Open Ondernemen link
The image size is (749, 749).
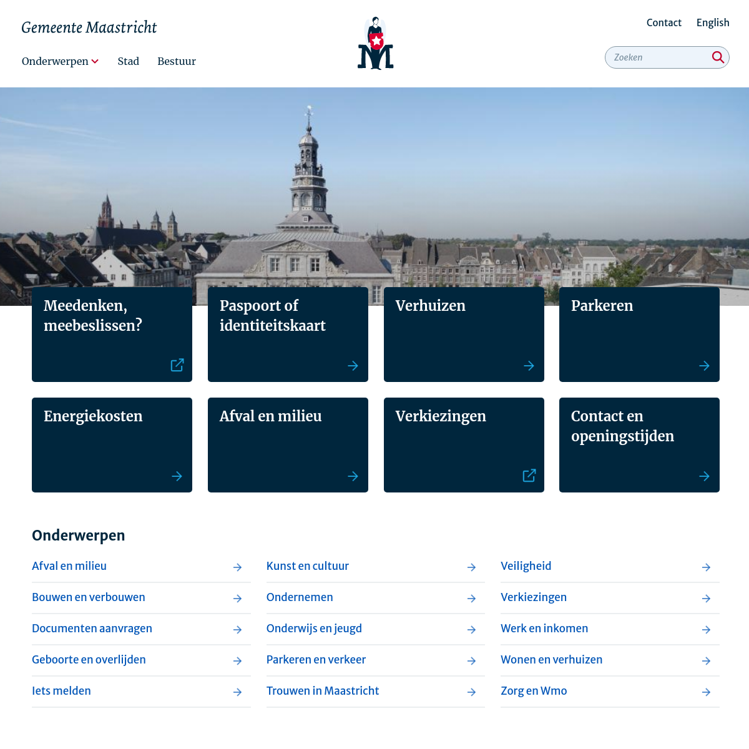click(300, 597)
